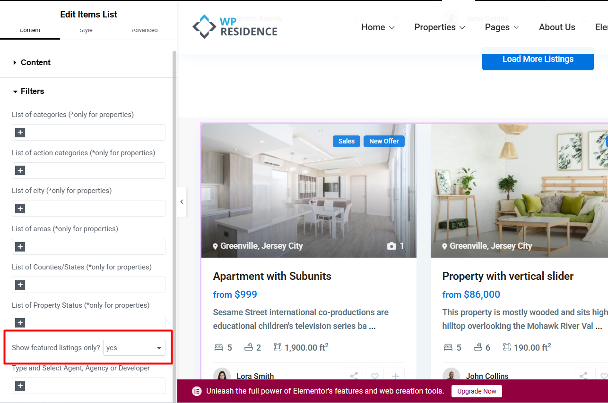
Task: Open Show featured listings only dropdown
Action: 134,348
